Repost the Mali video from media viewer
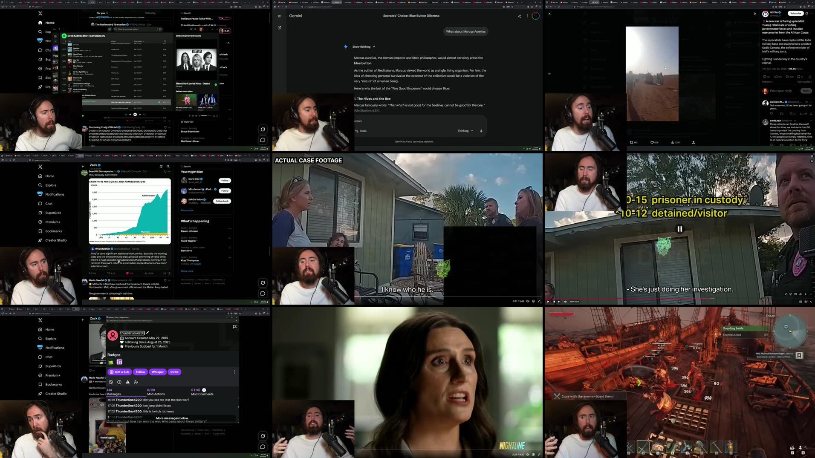The width and height of the screenshot is (815, 458). tap(633, 142)
